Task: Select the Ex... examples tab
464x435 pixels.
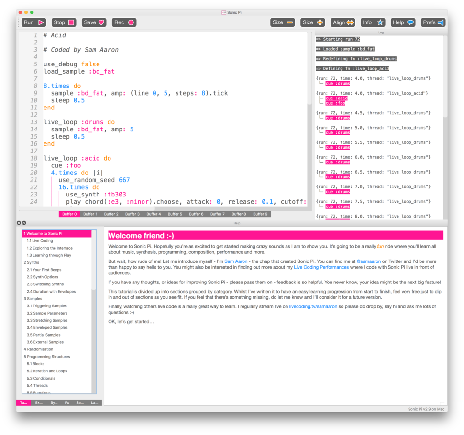Action: pos(39,403)
